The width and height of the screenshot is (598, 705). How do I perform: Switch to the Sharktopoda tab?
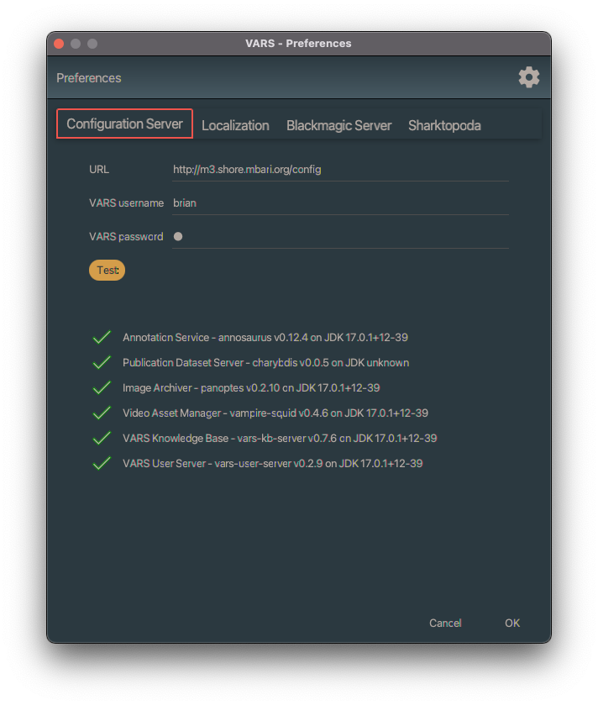coord(444,124)
